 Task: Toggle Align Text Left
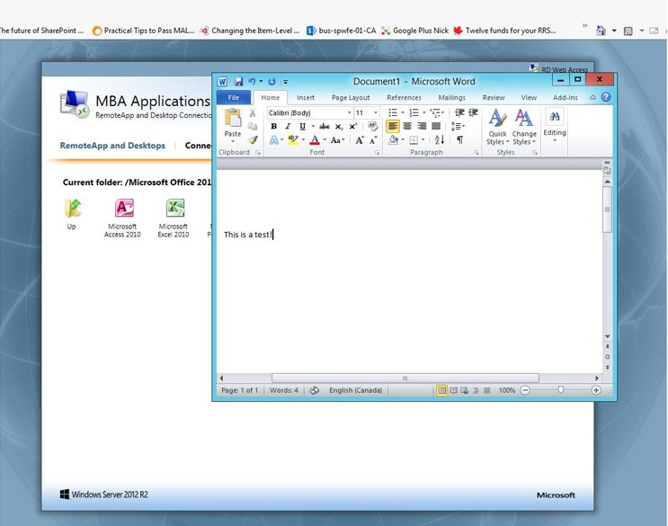click(x=393, y=126)
